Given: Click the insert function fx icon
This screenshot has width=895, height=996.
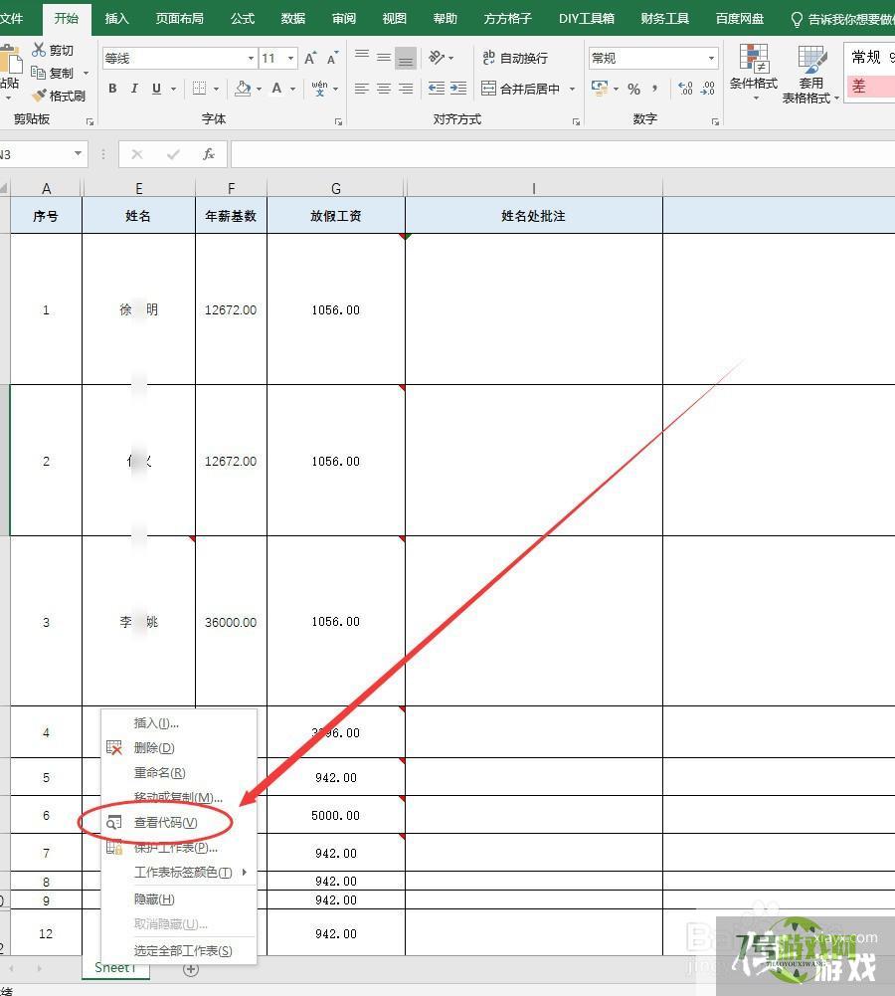Looking at the screenshot, I should (208, 154).
